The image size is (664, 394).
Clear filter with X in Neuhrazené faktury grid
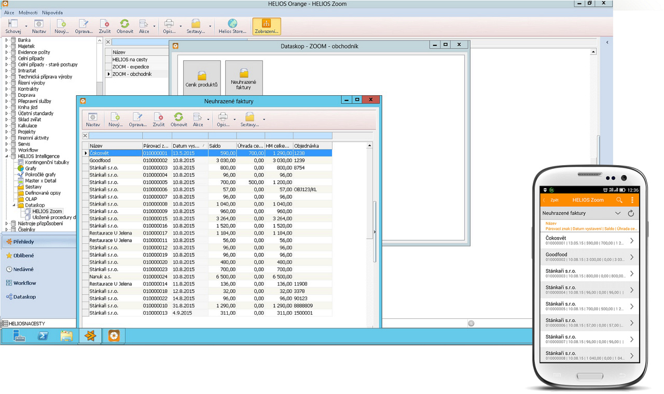[x=85, y=136]
